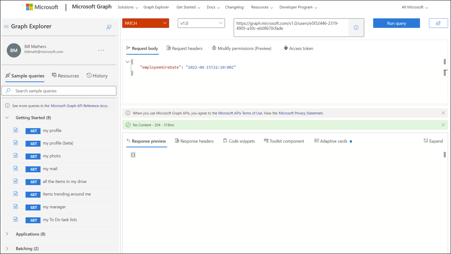Click the Run query button
Viewport: 451px width, 254px height.
coord(396,23)
